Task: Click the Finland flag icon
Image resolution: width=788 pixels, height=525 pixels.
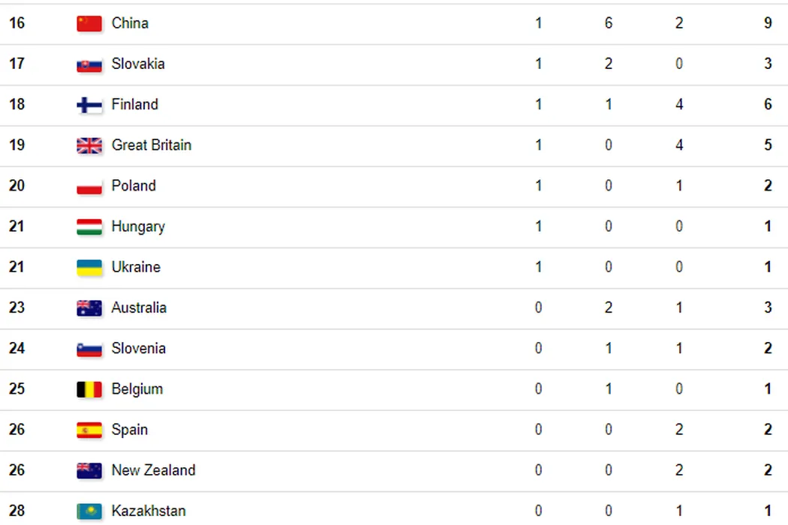Action: pos(89,105)
